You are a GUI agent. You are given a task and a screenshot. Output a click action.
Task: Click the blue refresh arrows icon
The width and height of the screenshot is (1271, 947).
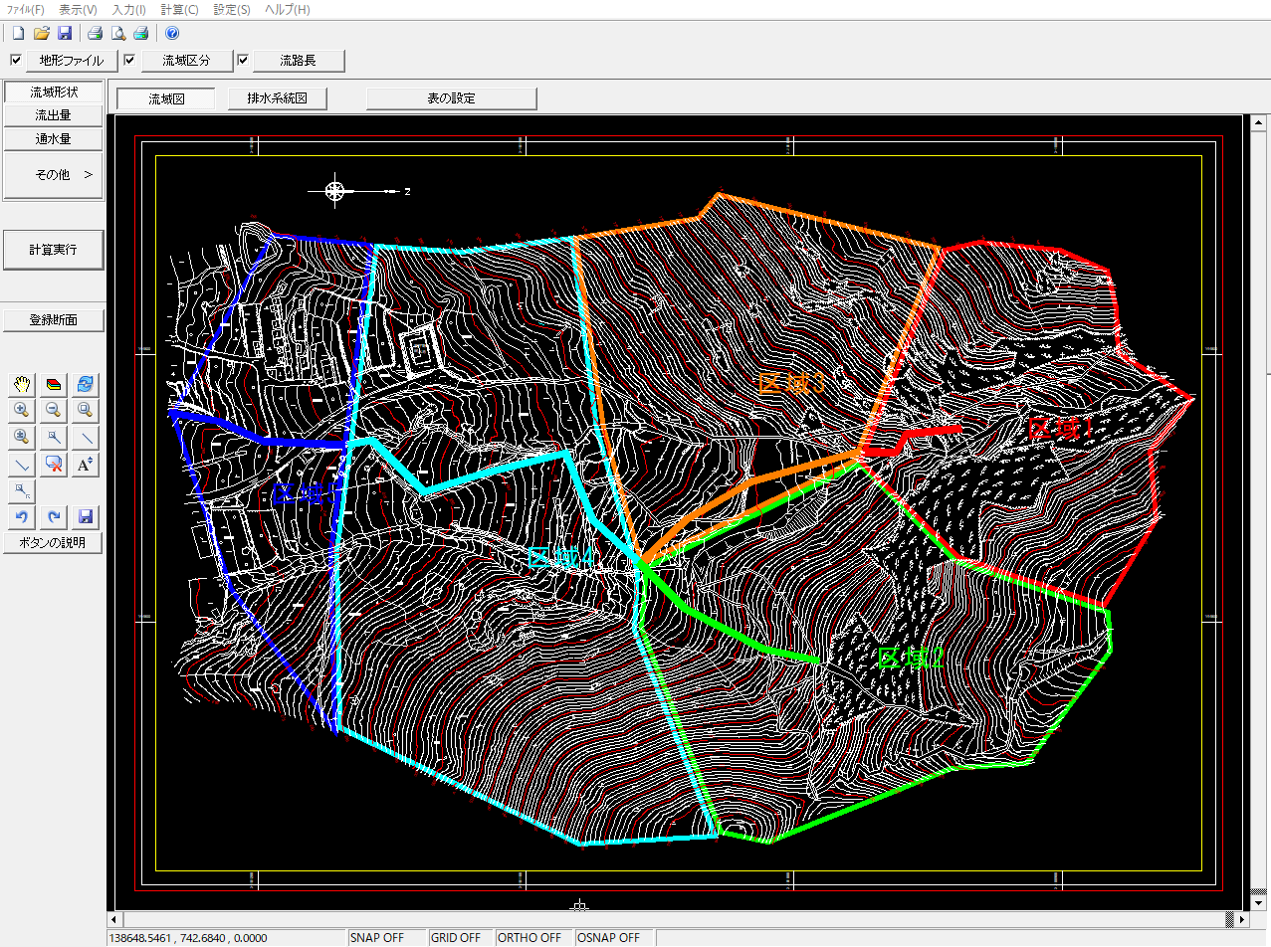point(86,384)
